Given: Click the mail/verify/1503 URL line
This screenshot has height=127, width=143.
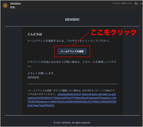Looking at the screenshot, I should 72,98.
